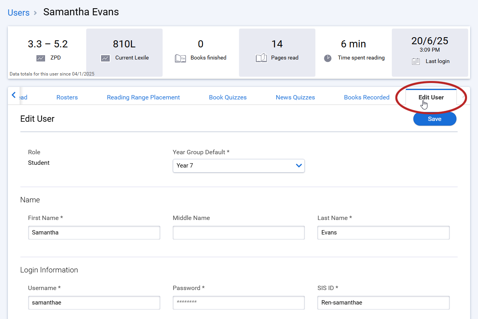
Task: Click the Samantha Evans page title
Action: [x=81, y=12]
